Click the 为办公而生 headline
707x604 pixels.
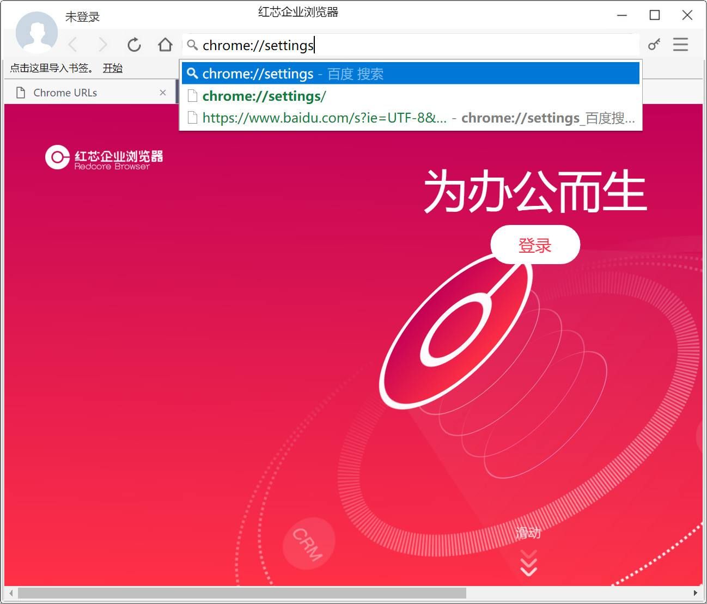point(535,191)
